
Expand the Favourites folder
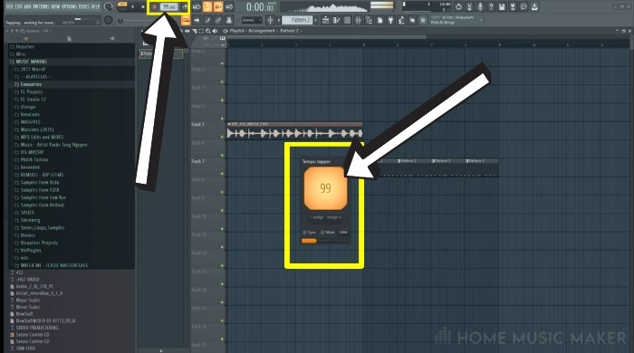pos(31,84)
